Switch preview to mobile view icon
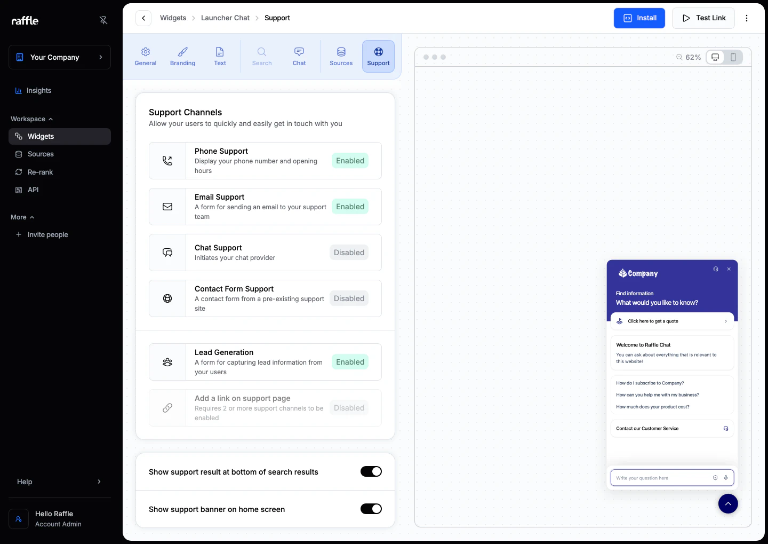The width and height of the screenshot is (768, 544). 733,57
